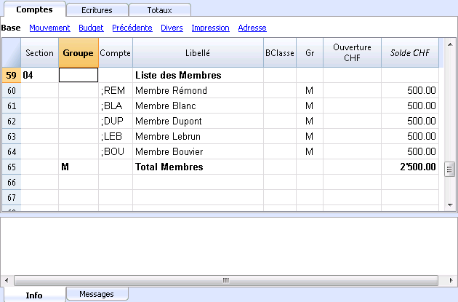
Task: Open the Messages tab at bottom
Action: pyautogui.click(x=97, y=294)
